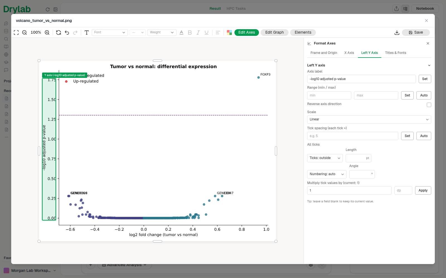The image size is (446, 278).
Task: Auto-set the tick spacing
Action: click(424, 136)
